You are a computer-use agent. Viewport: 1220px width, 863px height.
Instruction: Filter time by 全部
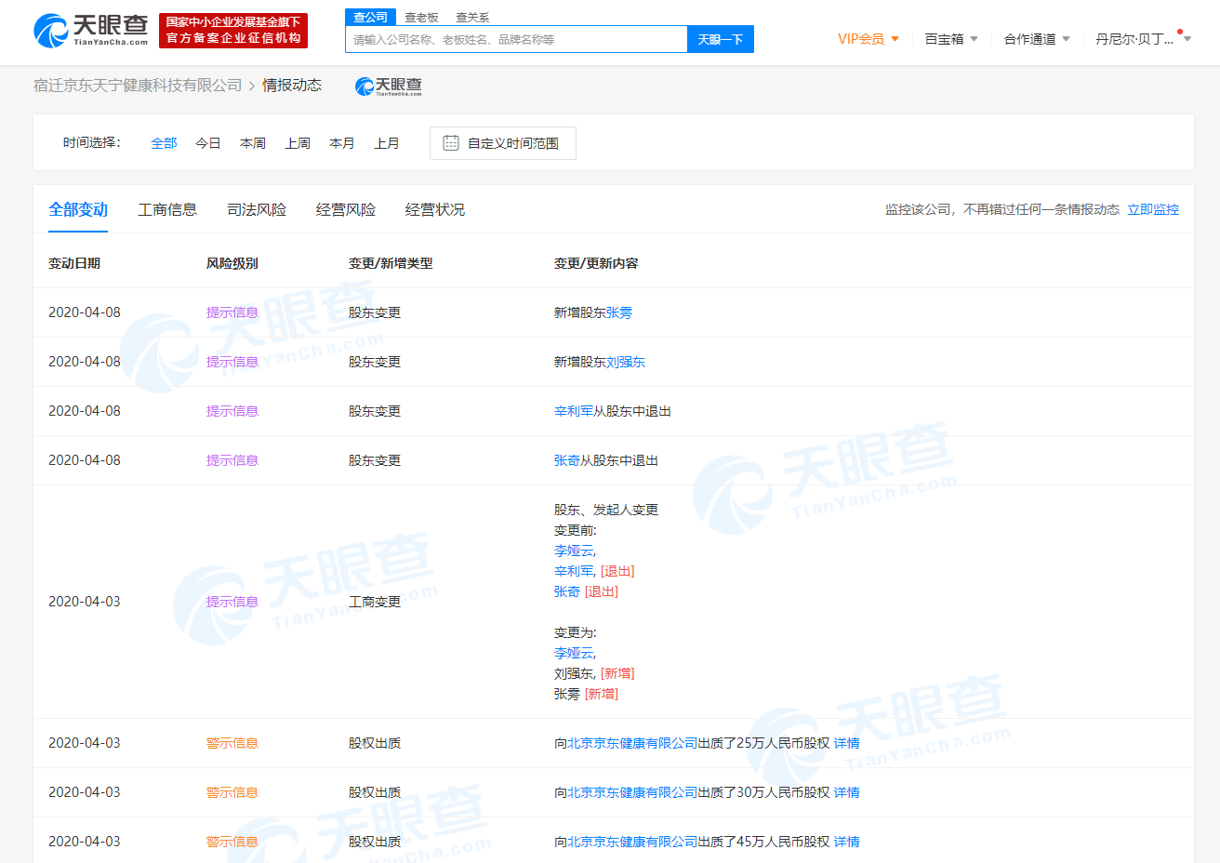(x=164, y=143)
